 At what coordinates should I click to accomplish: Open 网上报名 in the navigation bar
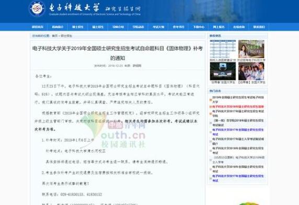(x=218, y=27)
